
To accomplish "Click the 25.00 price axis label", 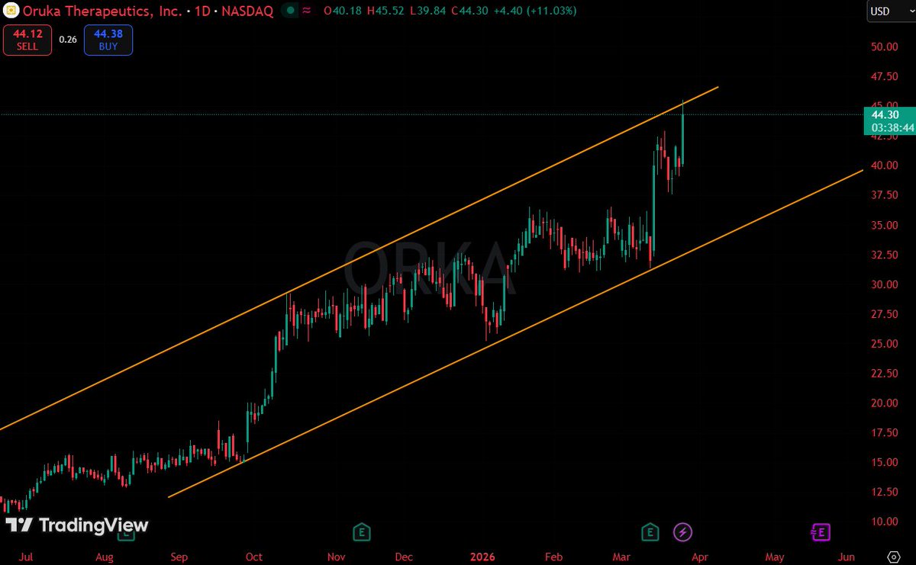I will (x=883, y=344).
